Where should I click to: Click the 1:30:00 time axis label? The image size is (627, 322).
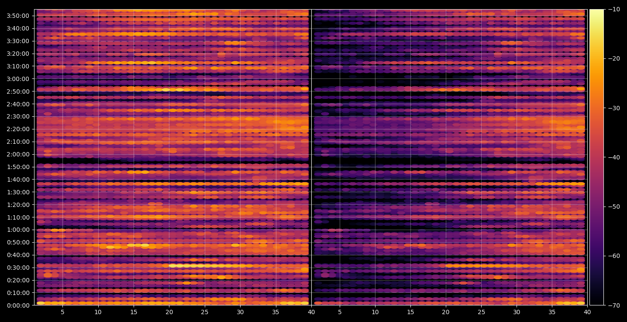(18, 192)
